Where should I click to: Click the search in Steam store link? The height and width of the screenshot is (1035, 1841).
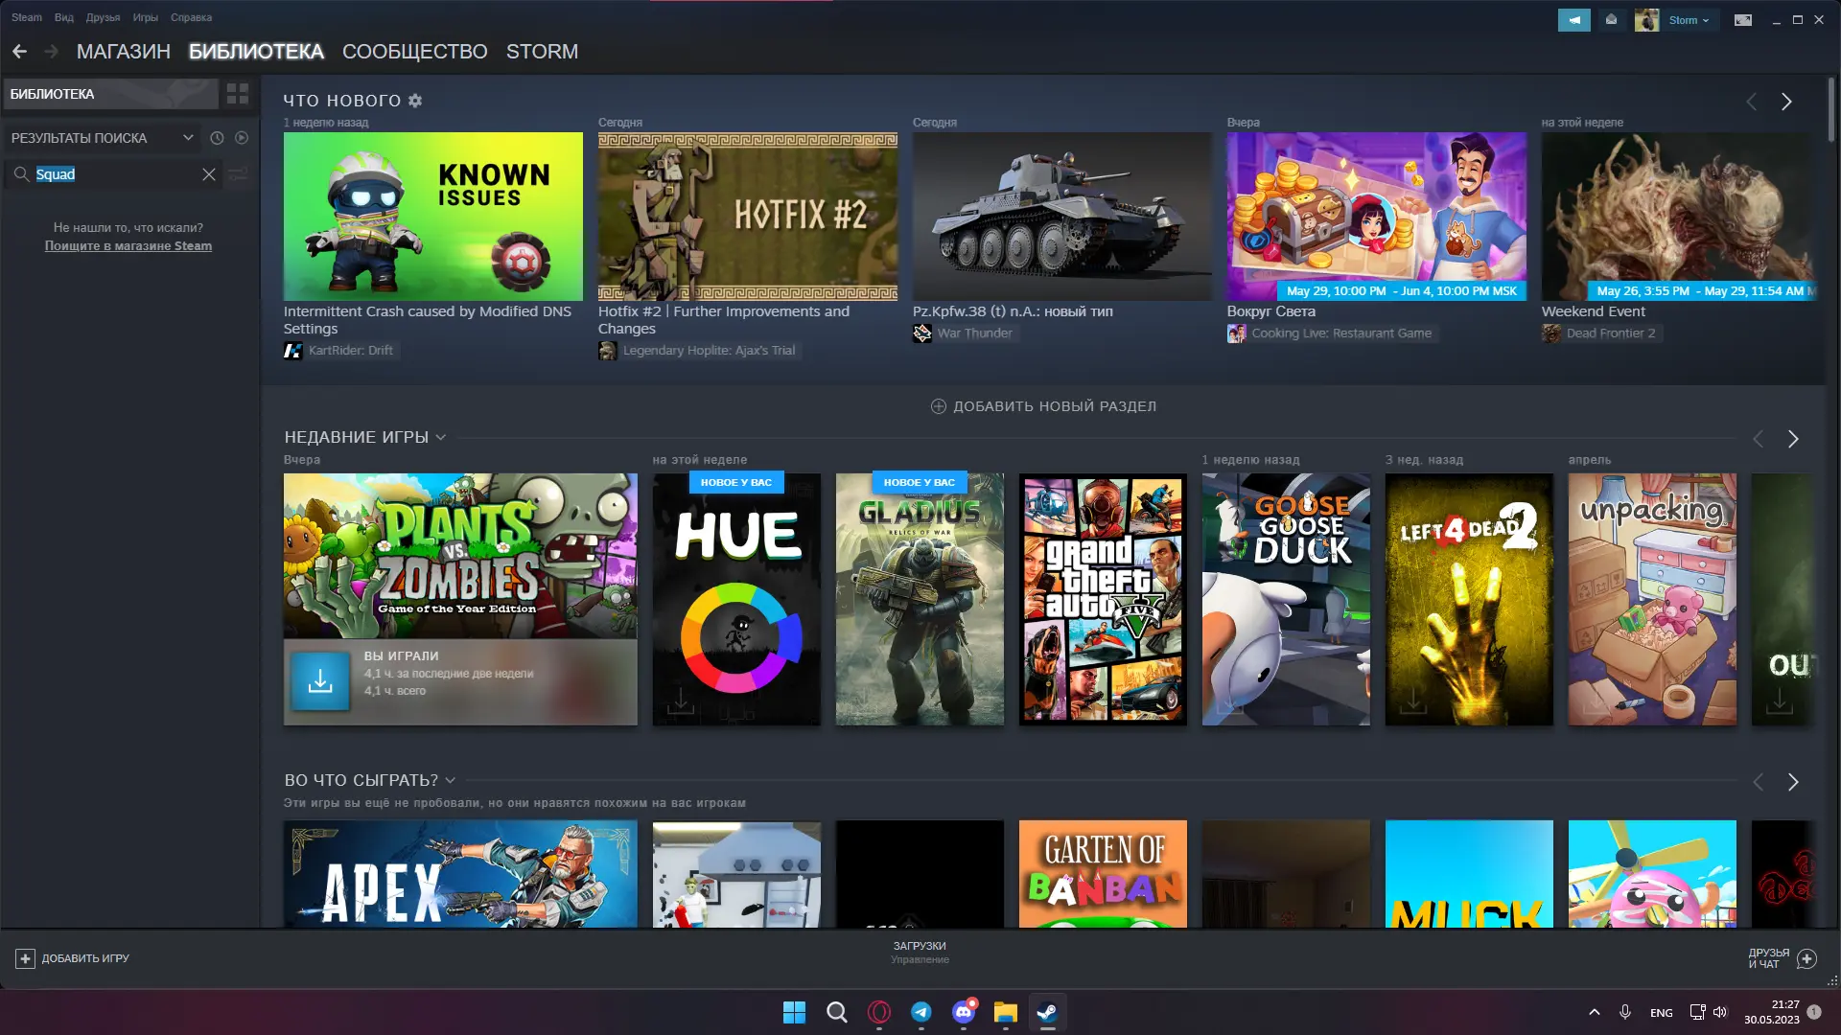(128, 246)
